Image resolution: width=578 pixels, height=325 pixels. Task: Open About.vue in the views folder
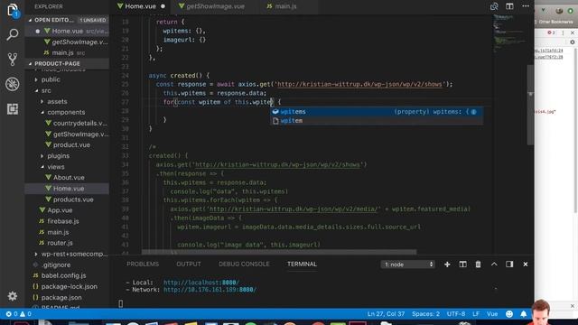[69, 178]
